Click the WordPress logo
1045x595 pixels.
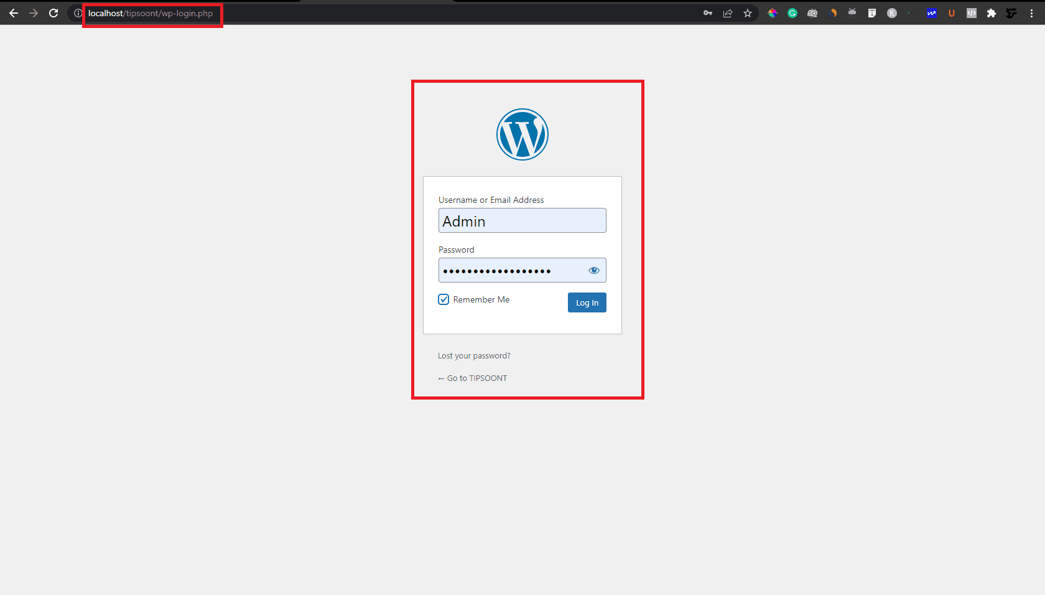click(x=522, y=134)
